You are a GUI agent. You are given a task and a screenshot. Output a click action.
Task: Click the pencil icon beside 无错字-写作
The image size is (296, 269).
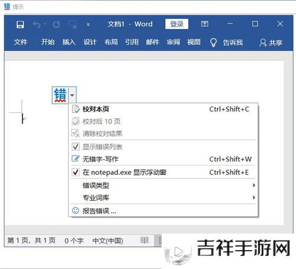click(x=75, y=158)
